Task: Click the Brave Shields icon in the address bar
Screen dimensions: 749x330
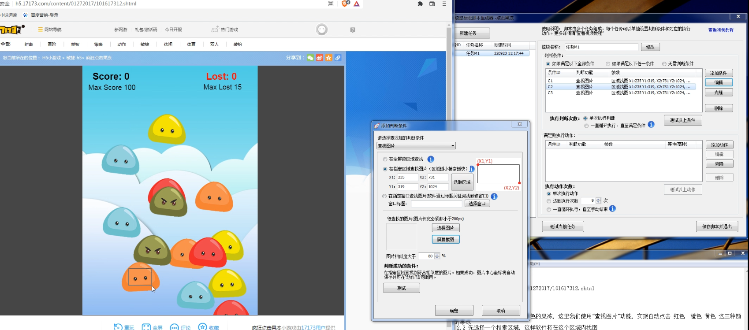Action: (x=346, y=4)
